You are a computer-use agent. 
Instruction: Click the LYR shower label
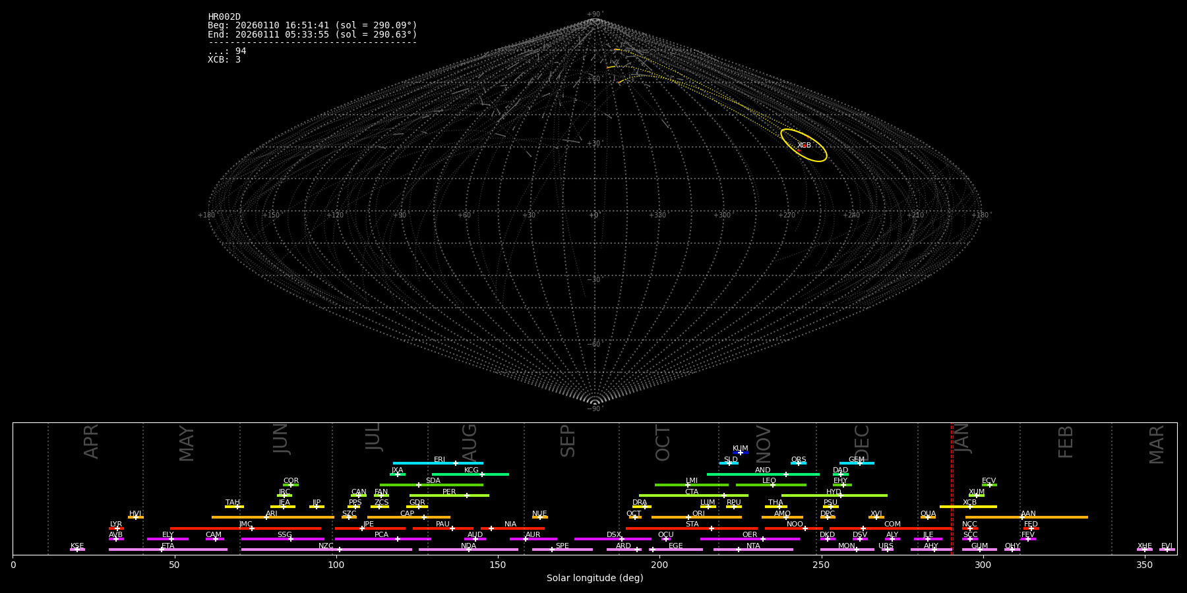pyautogui.click(x=116, y=524)
